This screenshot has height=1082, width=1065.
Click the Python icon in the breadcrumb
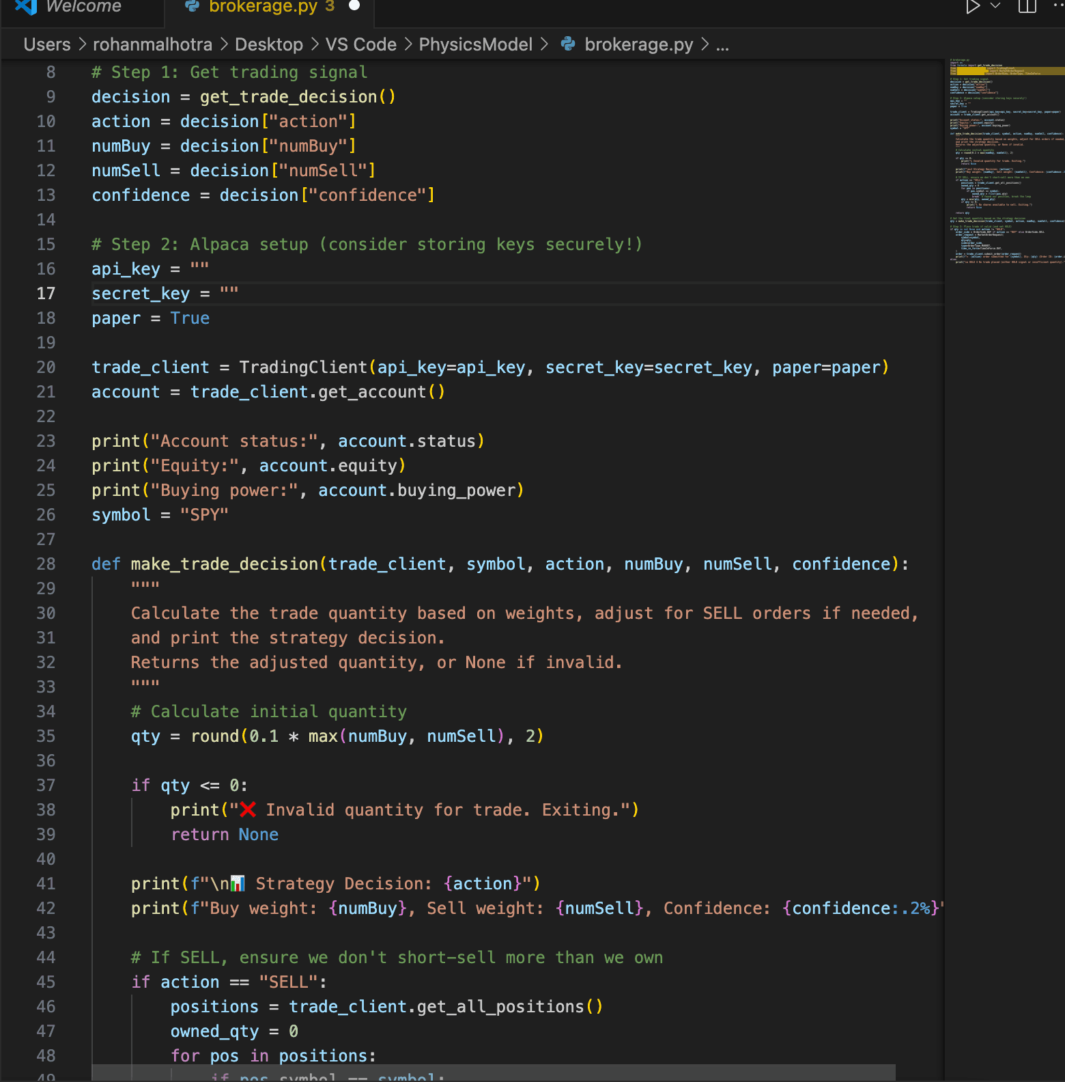(x=568, y=44)
